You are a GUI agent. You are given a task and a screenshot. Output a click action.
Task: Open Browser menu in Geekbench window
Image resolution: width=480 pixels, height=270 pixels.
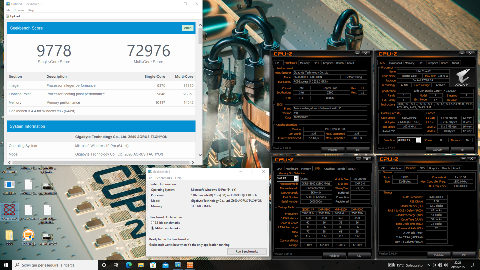[19, 10]
